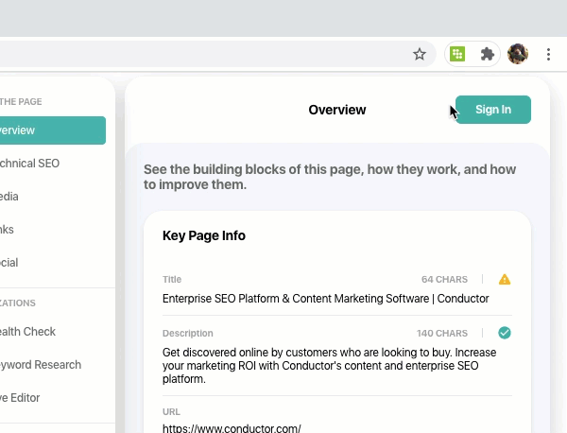
Task: Open the Keyword Research item
Action: (41, 365)
